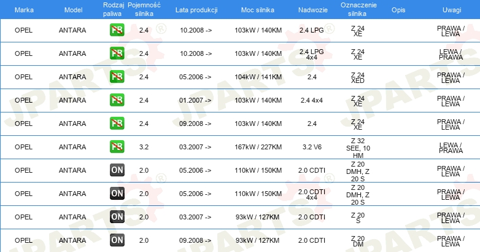Click ON diesel icon in the Z 20 DM row

117,240
